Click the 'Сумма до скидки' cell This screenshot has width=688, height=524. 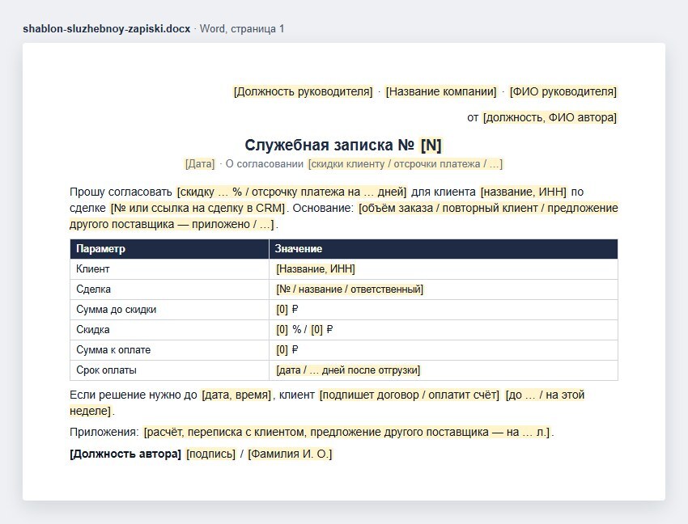[169, 310]
